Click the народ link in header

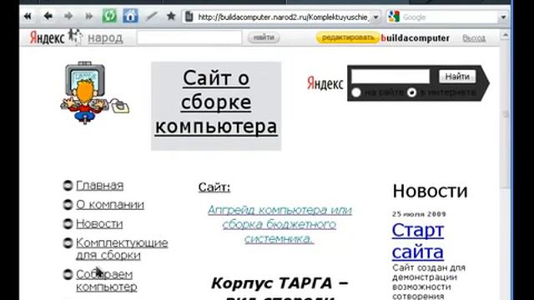[105, 38]
